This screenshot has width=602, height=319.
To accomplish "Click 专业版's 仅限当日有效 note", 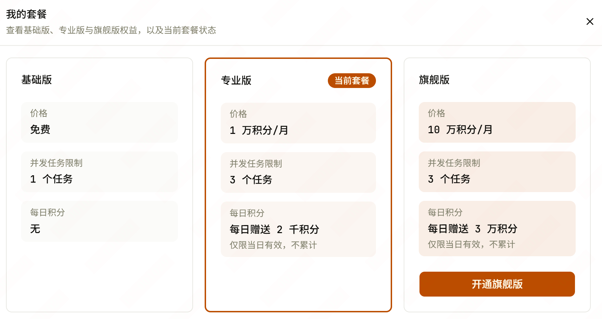I will coord(273,245).
